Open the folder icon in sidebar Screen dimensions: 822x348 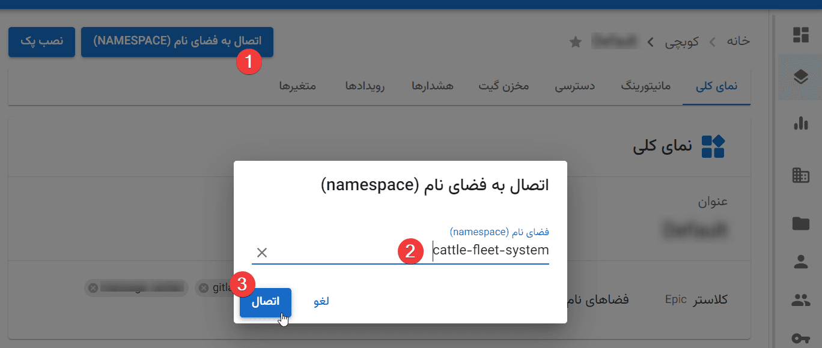(800, 223)
